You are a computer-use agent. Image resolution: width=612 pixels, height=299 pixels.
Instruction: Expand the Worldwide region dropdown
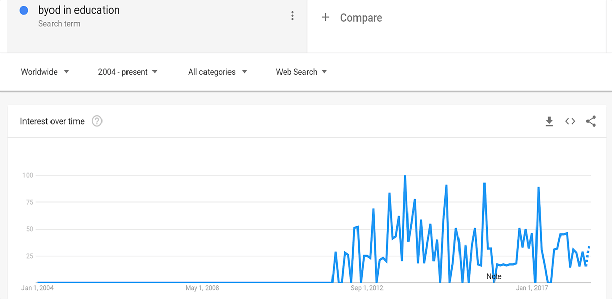[45, 72]
